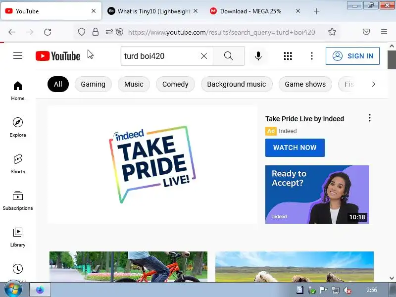Viewport: 396px width, 297px height.
Task: Open YouTube settings three-dot menu
Action: click(x=312, y=56)
